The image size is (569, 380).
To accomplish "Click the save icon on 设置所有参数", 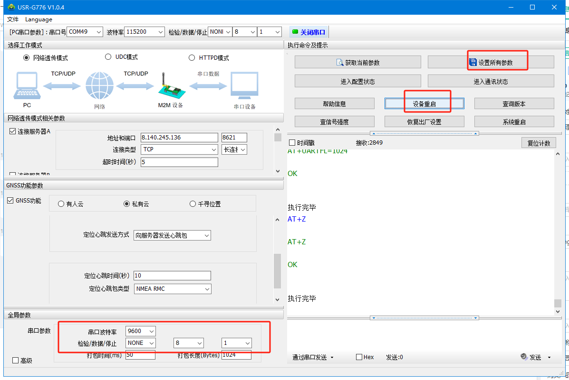I will (473, 62).
